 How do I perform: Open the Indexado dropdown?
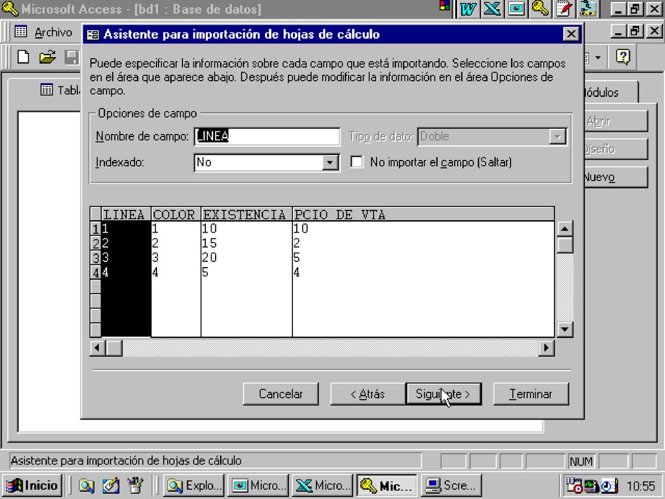tap(329, 162)
